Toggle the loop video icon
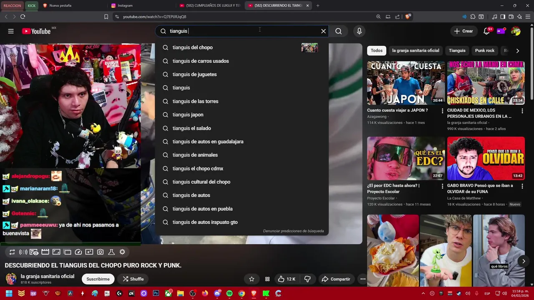 [x=12, y=252]
